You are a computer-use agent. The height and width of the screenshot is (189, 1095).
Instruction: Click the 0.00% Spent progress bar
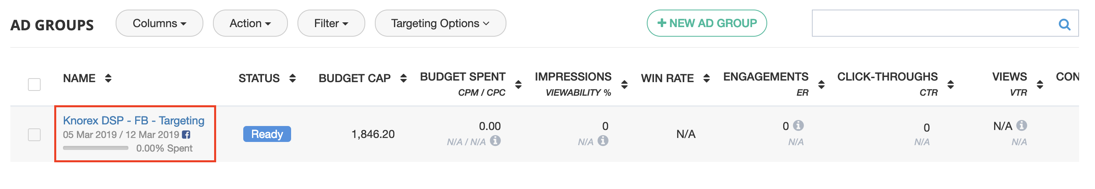(x=96, y=148)
